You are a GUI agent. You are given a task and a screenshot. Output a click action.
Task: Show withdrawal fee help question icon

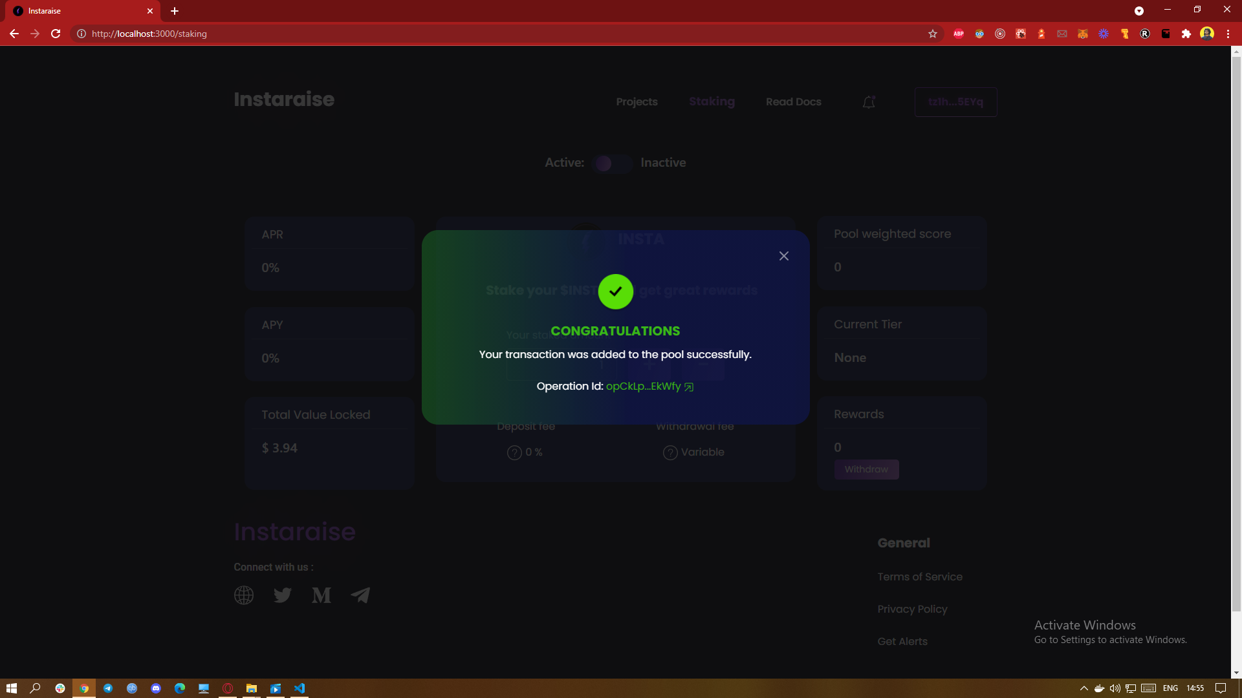click(670, 452)
